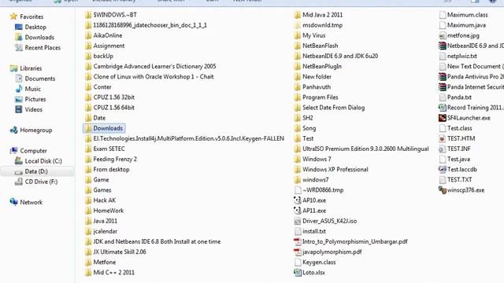Select Driver_ASUS_K42J.iso disc image icon
This screenshot has height=283, width=504.
tap(298, 221)
